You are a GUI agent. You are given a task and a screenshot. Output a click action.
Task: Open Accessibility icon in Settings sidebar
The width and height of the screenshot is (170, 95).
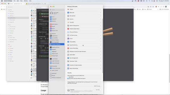coord(51,38)
